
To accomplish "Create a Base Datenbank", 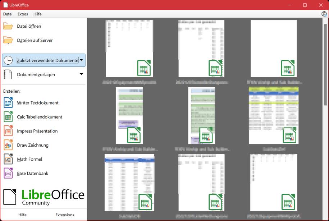I will (x=32, y=174).
